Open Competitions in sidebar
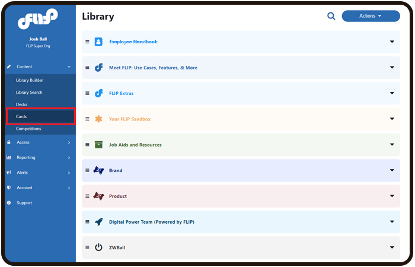Viewport: 415px width, 267px height. point(28,129)
